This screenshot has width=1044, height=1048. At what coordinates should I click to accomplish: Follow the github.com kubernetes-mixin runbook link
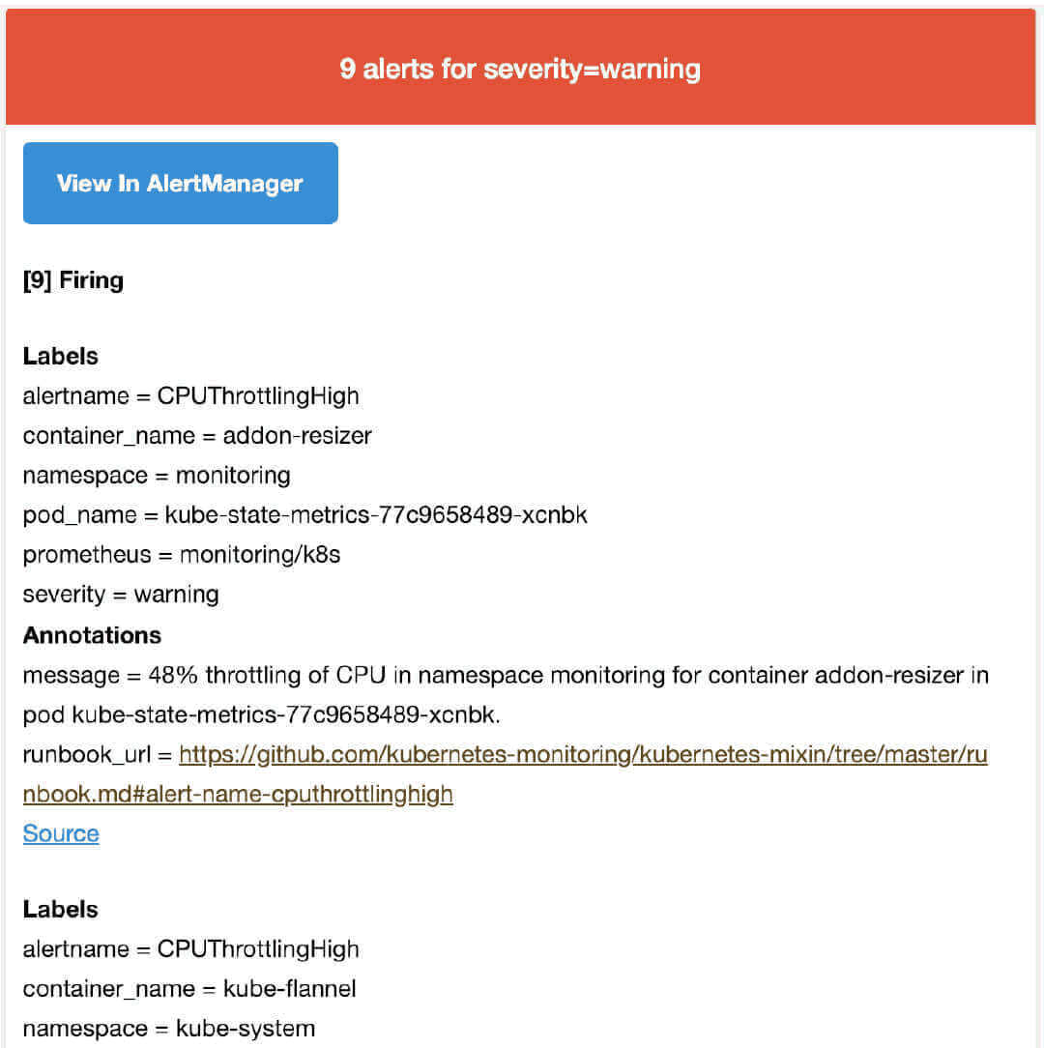tap(583, 755)
